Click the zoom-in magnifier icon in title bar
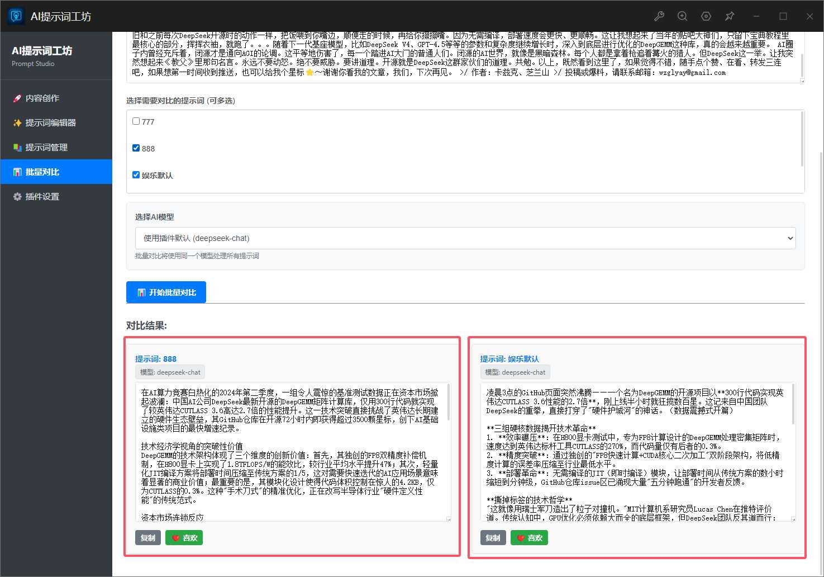Viewport: 824px width, 577px height. click(683, 16)
